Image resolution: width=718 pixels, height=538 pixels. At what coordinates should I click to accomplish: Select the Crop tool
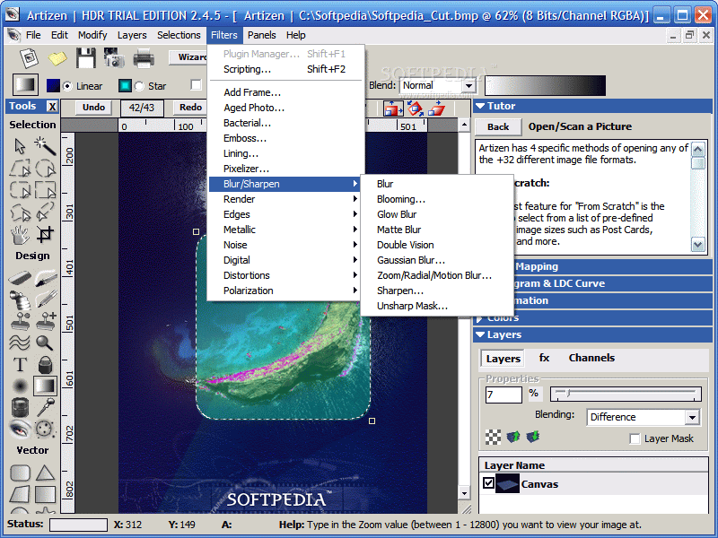click(46, 235)
